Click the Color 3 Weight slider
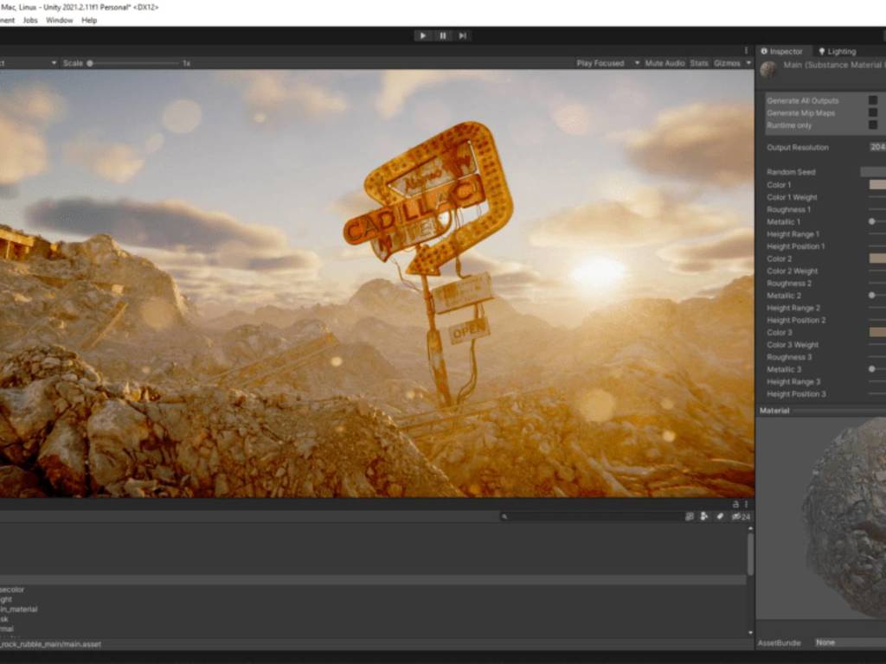Viewport: 886px width, 664px height. tap(877, 345)
